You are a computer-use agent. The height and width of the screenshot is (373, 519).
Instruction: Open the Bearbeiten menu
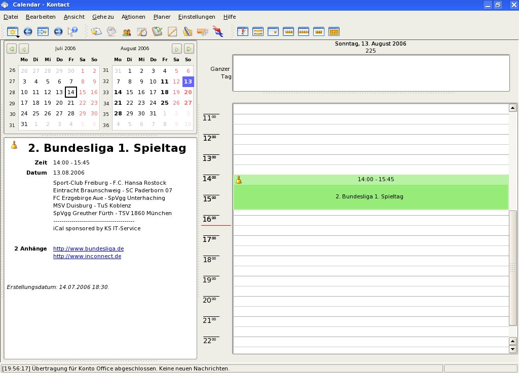41,17
